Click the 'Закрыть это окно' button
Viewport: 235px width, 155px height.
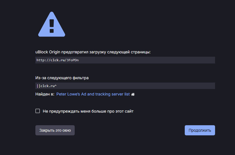coord(55,130)
